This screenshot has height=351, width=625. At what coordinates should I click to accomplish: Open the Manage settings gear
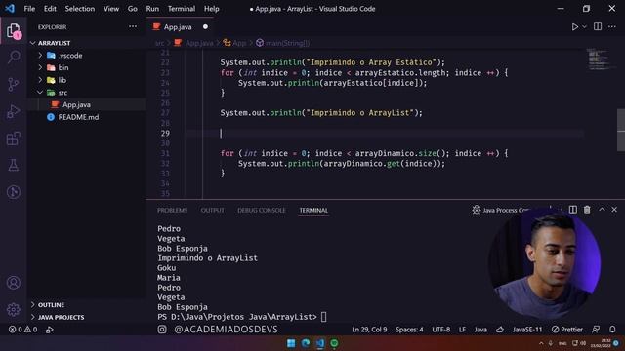pyautogui.click(x=13, y=309)
